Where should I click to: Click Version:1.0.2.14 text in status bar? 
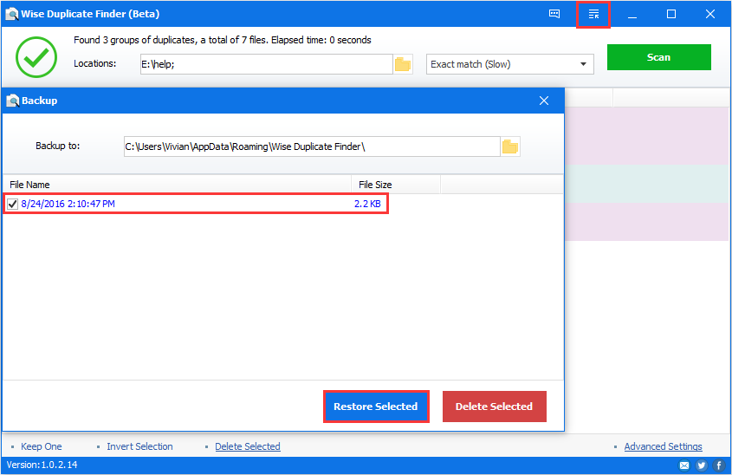[42, 465]
